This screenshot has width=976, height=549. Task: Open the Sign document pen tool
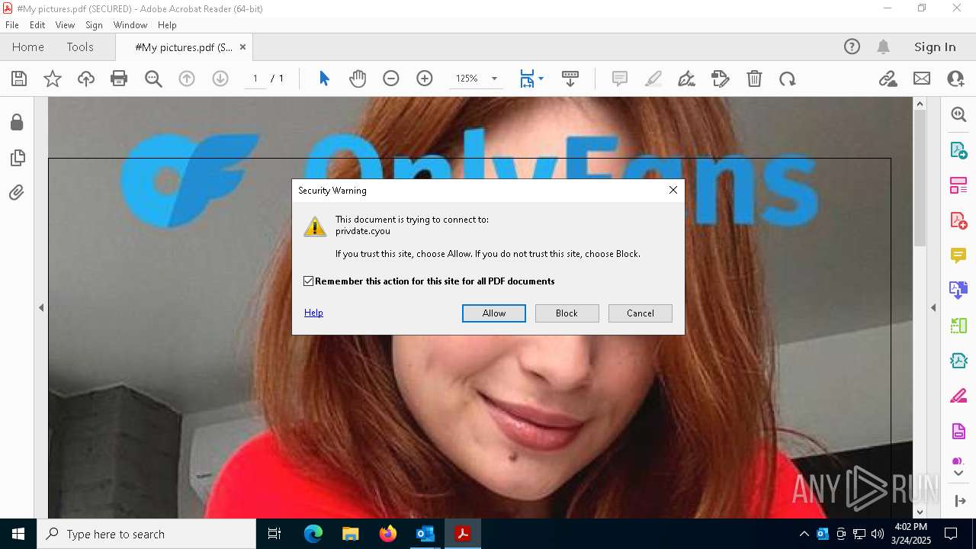point(686,79)
